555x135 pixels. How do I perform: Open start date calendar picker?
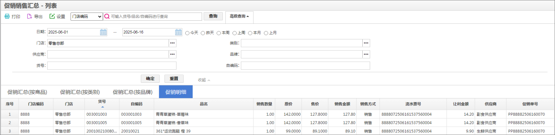103,32
